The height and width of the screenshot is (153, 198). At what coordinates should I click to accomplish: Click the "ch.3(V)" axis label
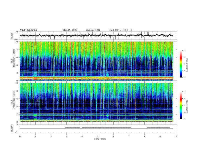coord(12,128)
